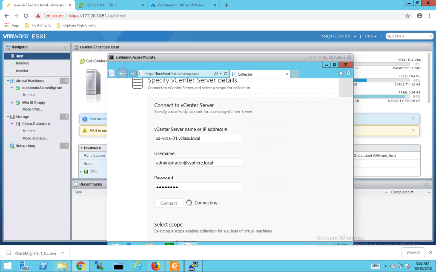Open the root@172.20.10.51 user dropdown
This screenshot has width=436, height=272.
tap(338, 37)
